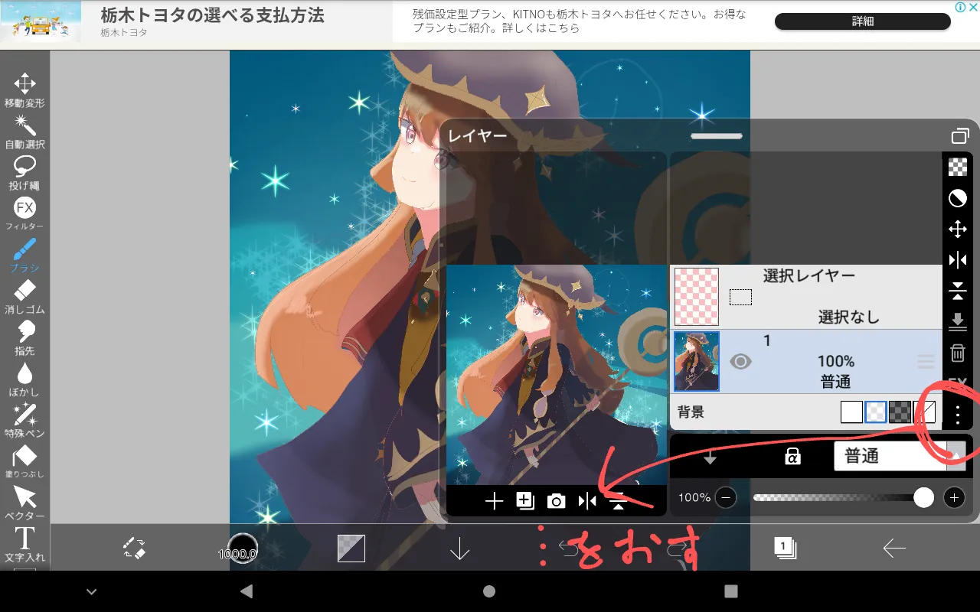
Task: Select the 塗りつぶし bucket fill tool
Action: [24, 461]
